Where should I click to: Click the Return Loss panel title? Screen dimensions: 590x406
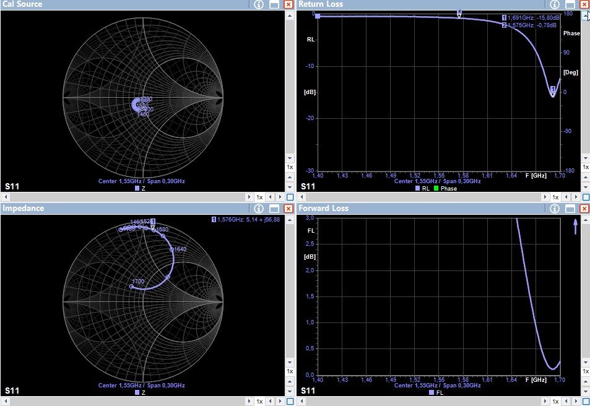coord(321,4)
